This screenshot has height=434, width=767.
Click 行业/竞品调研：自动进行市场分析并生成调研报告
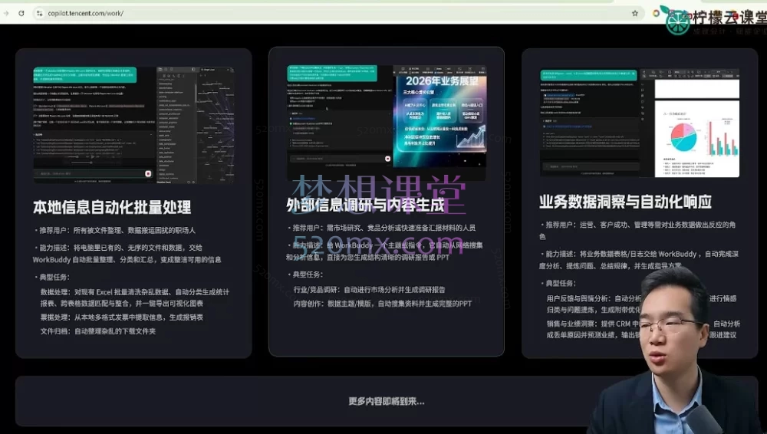point(370,290)
